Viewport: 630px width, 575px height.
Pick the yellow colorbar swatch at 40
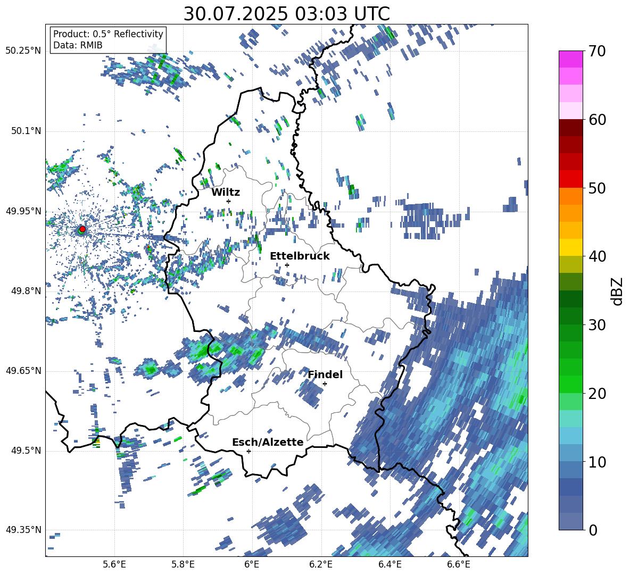point(570,247)
